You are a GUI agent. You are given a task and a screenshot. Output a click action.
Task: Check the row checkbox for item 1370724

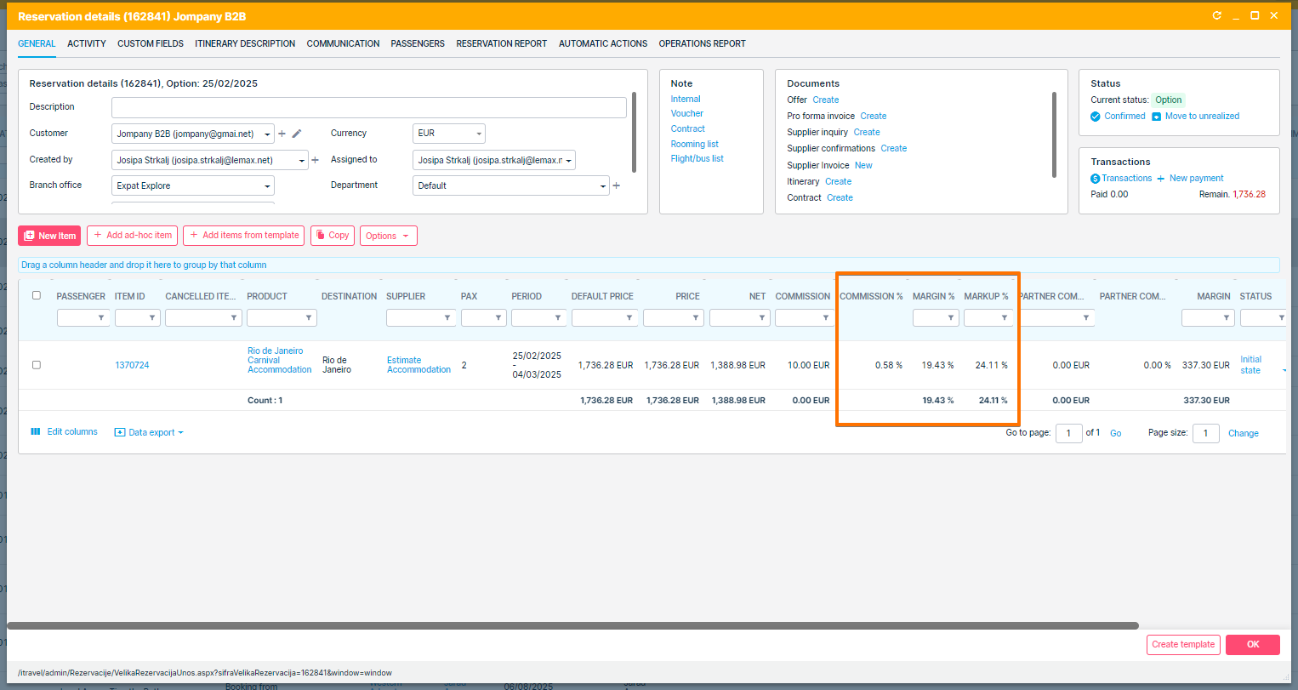[37, 365]
